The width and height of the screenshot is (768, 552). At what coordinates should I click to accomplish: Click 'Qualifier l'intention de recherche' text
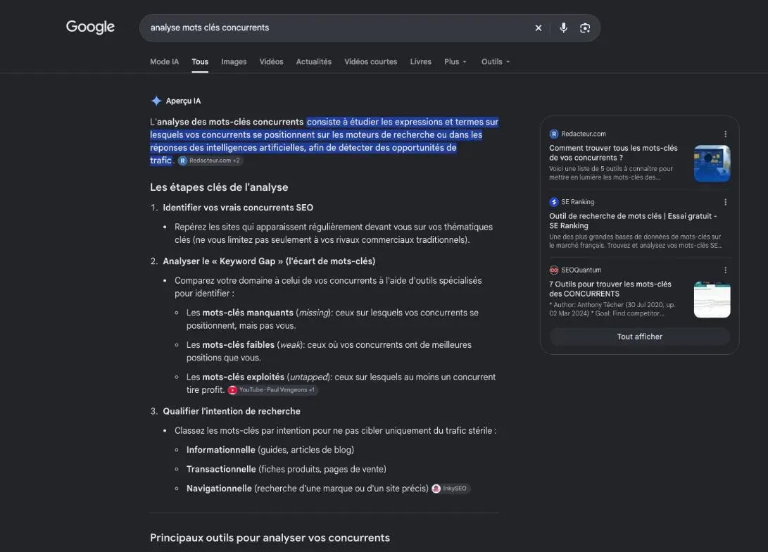click(232, 411)
